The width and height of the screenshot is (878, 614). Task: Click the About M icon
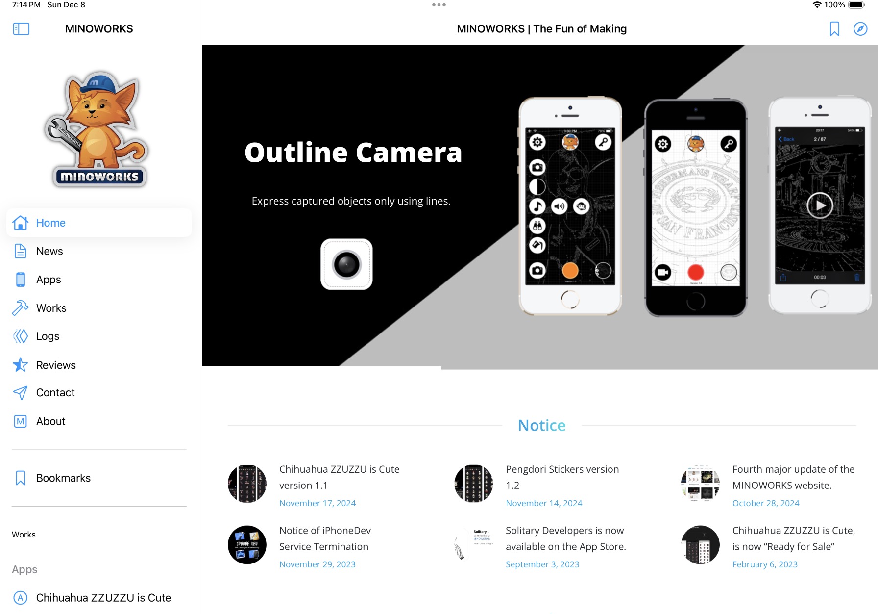[x=21, y=421]
